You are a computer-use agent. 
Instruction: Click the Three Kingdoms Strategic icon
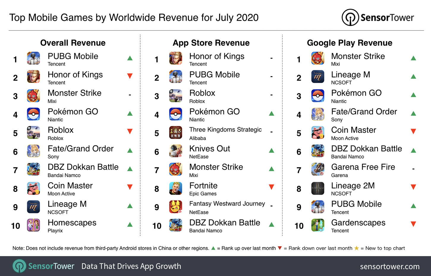click(x=175, y=132)
